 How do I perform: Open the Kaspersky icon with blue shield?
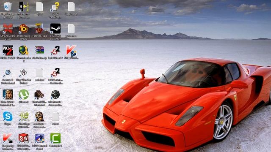click(x=71, y=51)
